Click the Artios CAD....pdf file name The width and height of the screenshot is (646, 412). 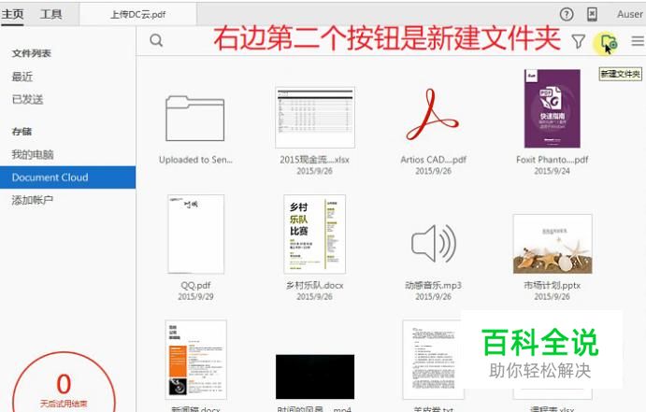(434, 160)
